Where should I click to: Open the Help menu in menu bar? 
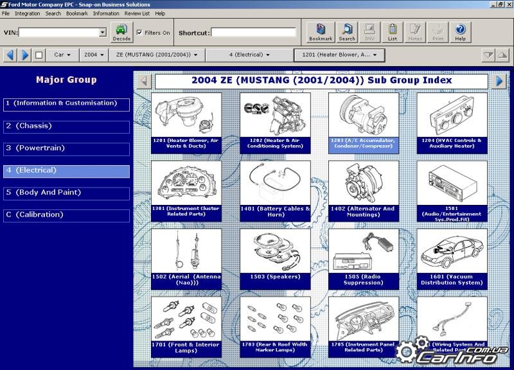(160, 13)
